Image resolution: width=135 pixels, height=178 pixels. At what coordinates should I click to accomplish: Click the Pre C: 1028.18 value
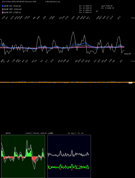pyautogui.click(x=85, y=12)
